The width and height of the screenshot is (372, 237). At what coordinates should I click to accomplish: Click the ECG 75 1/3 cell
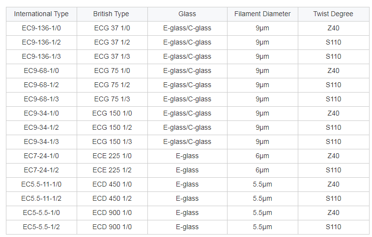pos(112,99)
